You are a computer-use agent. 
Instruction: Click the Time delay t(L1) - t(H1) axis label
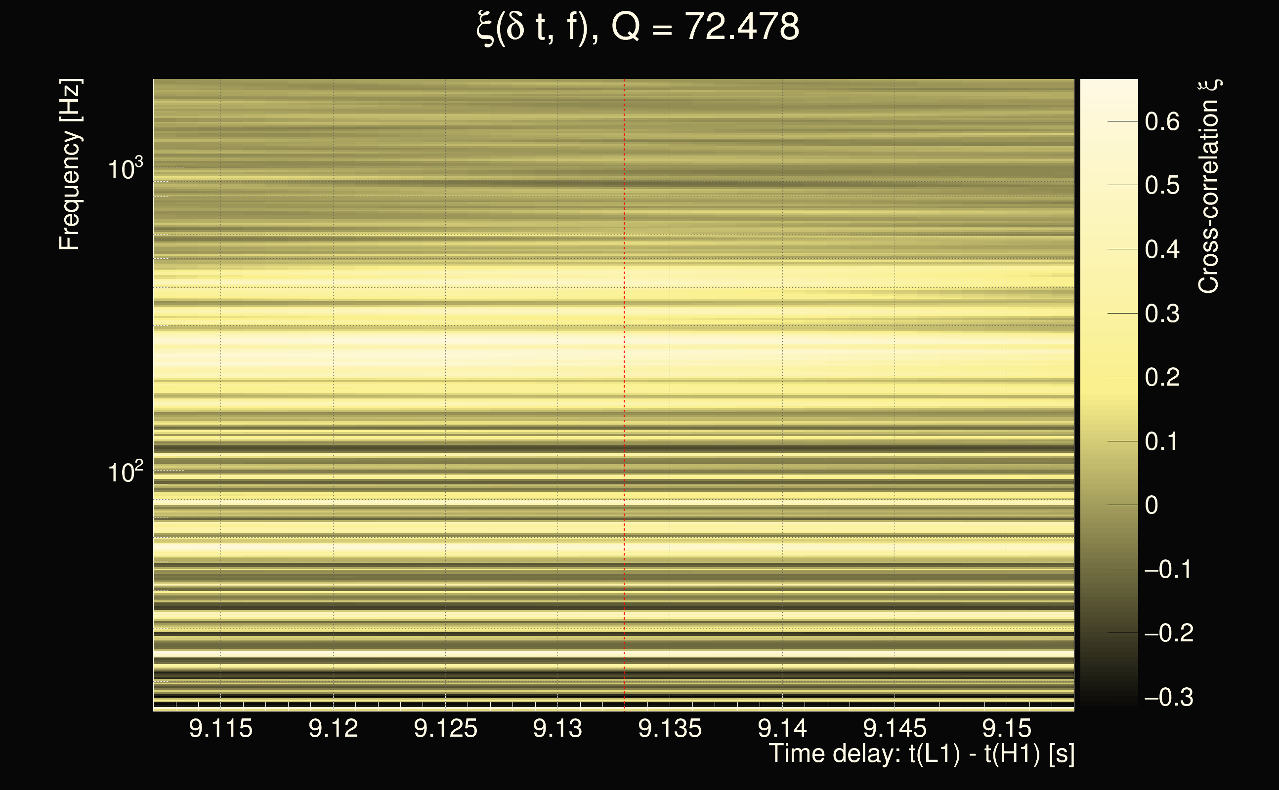tap(921, 754)
